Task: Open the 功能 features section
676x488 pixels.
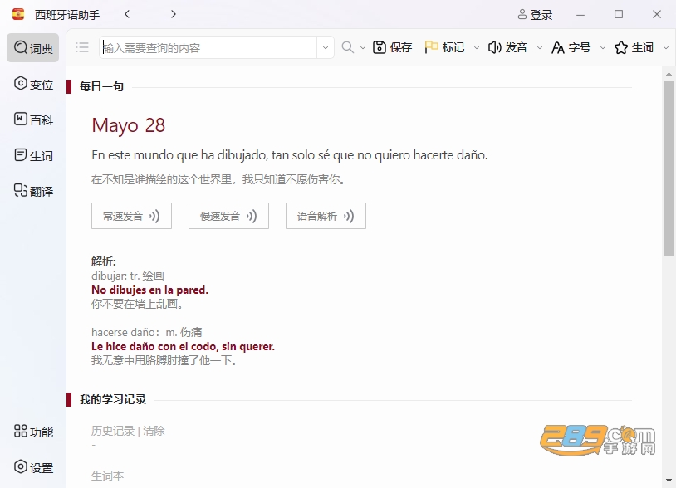Action: point(32,431)
